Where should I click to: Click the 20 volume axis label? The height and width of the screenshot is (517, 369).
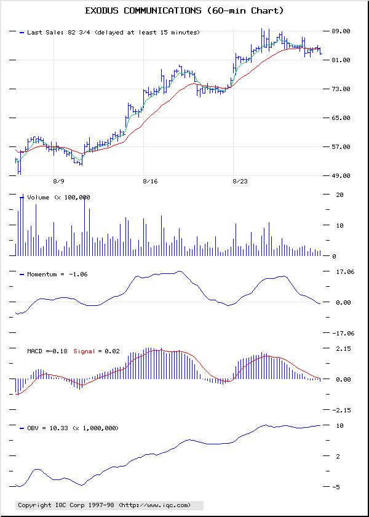click(339, 195)
